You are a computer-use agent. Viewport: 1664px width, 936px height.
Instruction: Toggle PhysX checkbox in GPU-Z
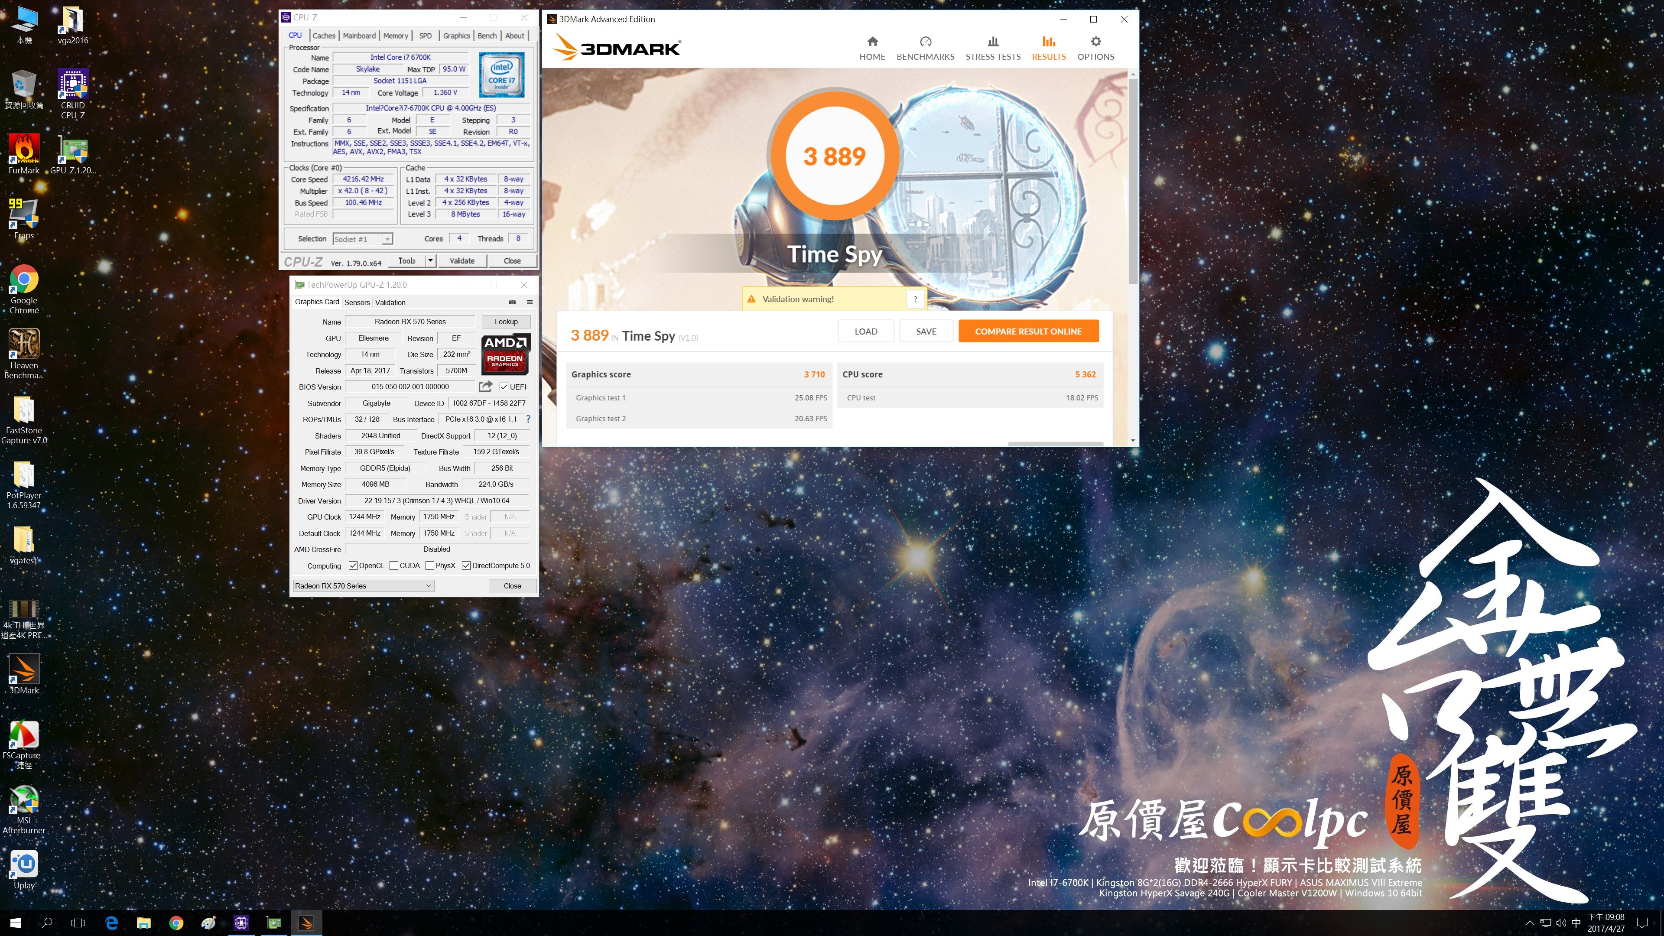429,566
